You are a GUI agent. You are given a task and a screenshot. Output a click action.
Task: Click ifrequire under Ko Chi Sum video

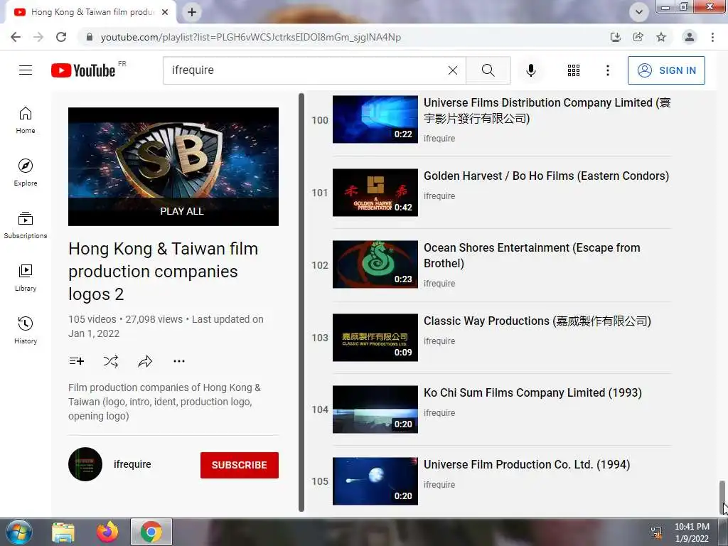[439, 413]
